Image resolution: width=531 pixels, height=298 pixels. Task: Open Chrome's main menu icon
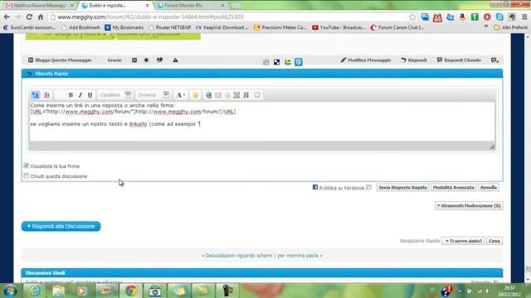524,17
